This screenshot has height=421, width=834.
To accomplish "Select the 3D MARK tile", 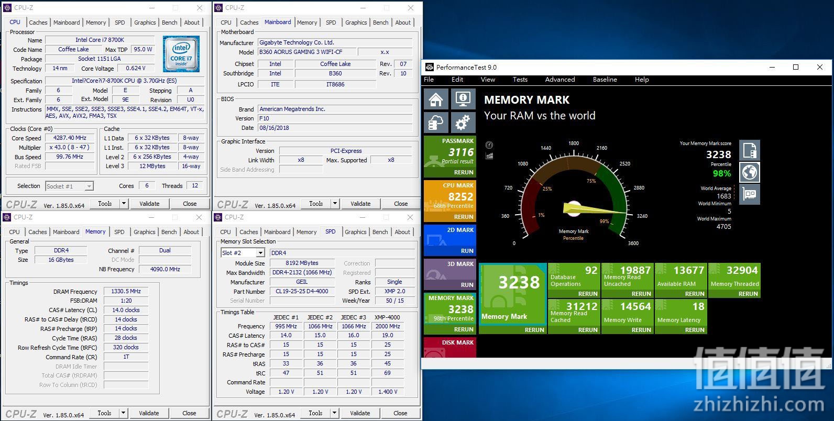I will pos(450,274).
